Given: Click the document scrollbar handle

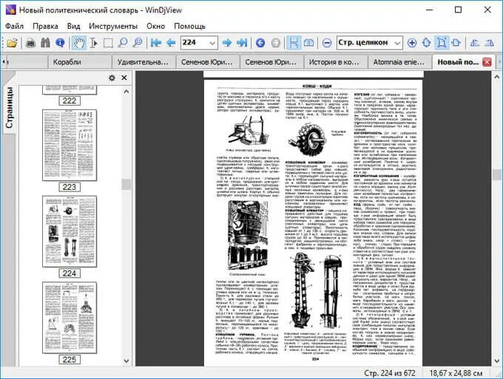Looking at the screenshot, I should click(497, 175).
